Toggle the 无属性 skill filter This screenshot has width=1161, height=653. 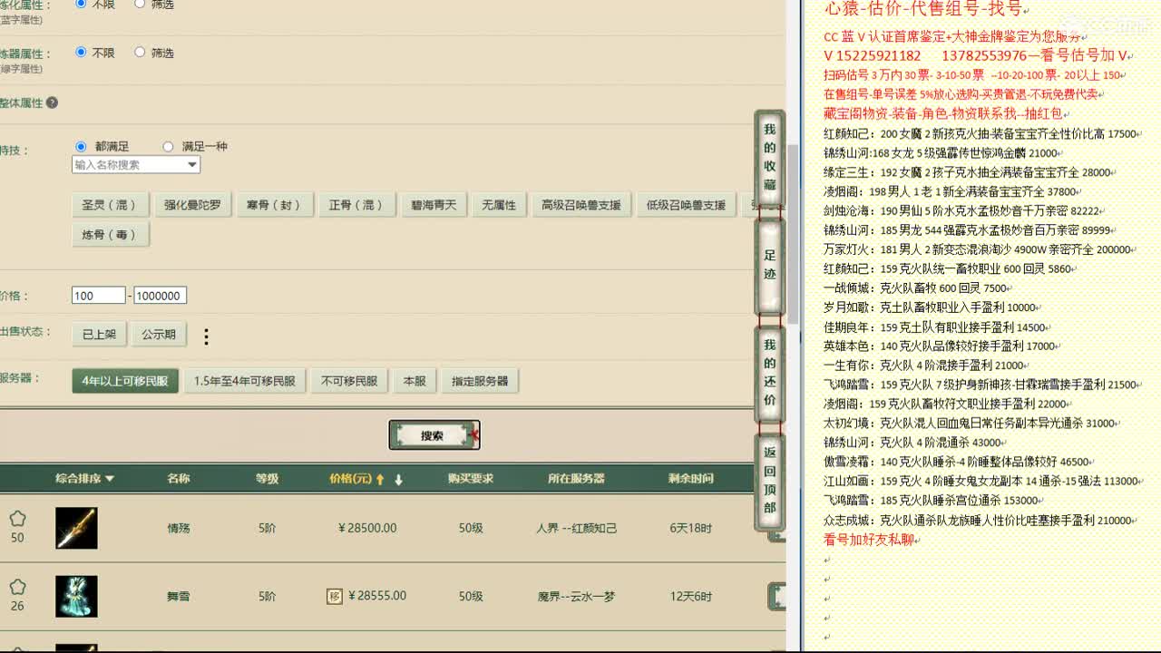pyautogui.click(x=499, y=205)
